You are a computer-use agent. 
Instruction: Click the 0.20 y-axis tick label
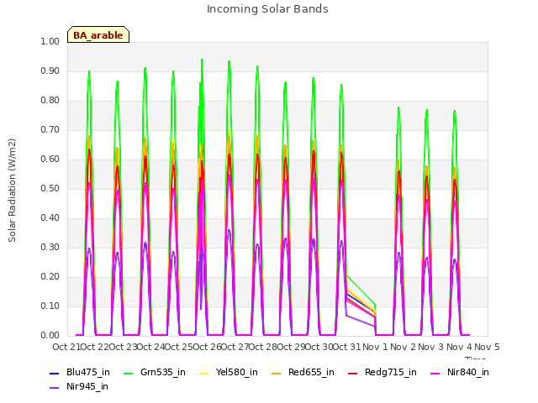(50, 276)
